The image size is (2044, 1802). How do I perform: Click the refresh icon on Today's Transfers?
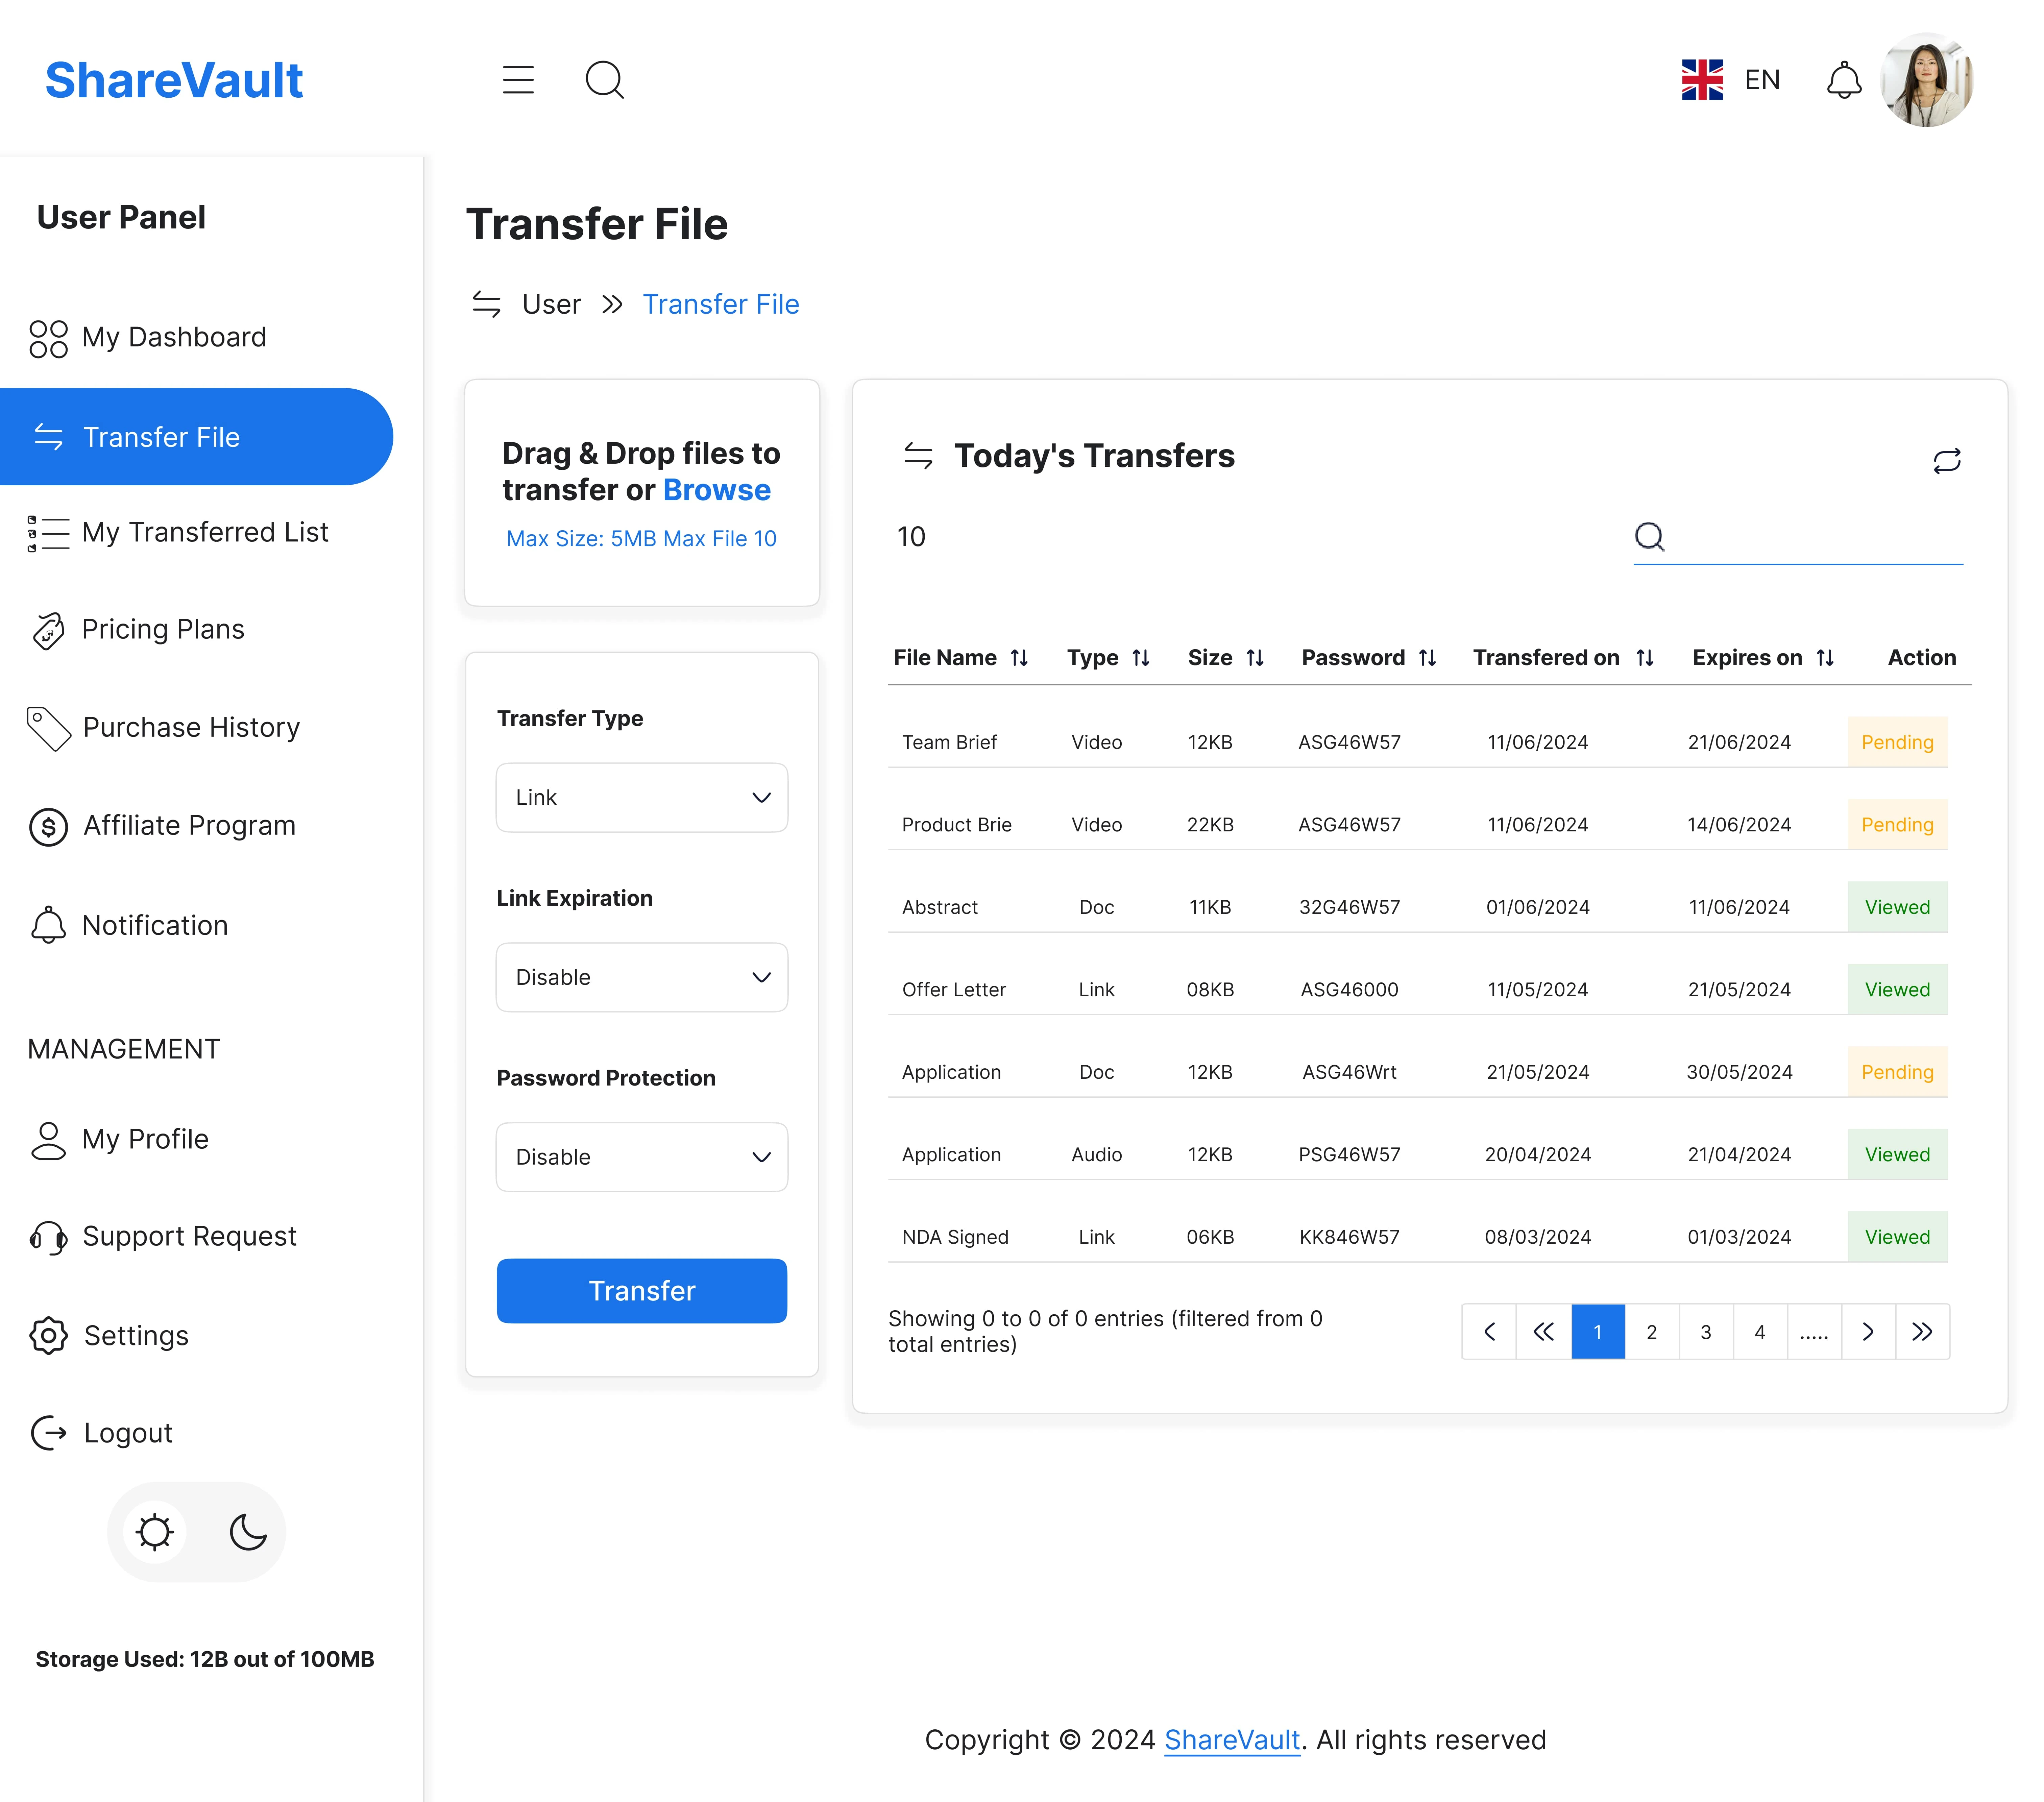[x=1947, y=459]
